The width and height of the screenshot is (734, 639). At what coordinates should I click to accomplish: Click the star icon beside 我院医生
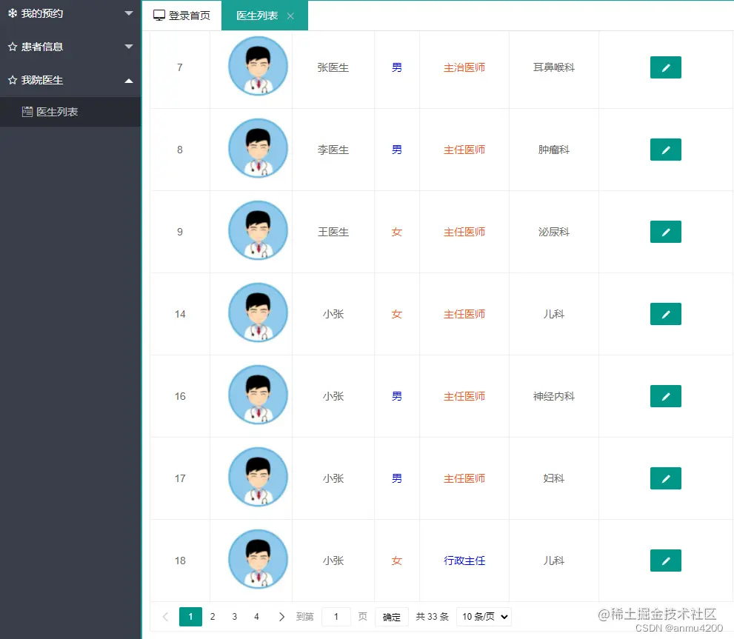click(x=11, y=80)
